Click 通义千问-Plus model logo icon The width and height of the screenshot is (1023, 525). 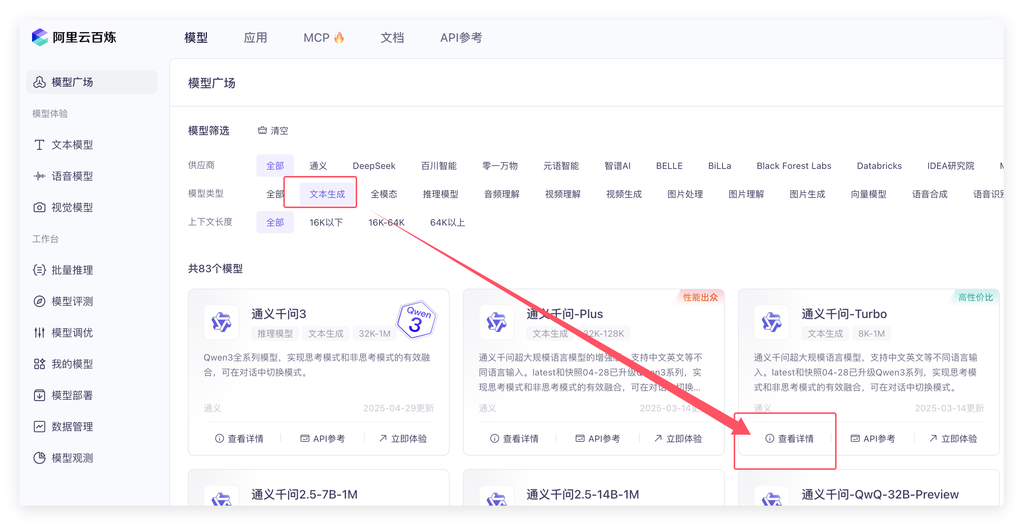click(x=497, y=322)
